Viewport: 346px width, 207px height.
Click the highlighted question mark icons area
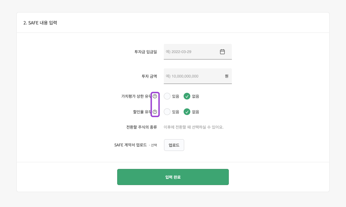point(155,104)
